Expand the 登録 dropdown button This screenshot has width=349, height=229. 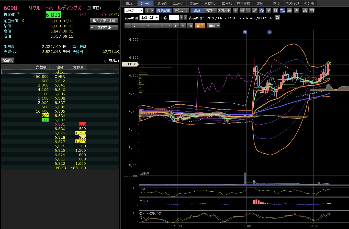[213, 26]
